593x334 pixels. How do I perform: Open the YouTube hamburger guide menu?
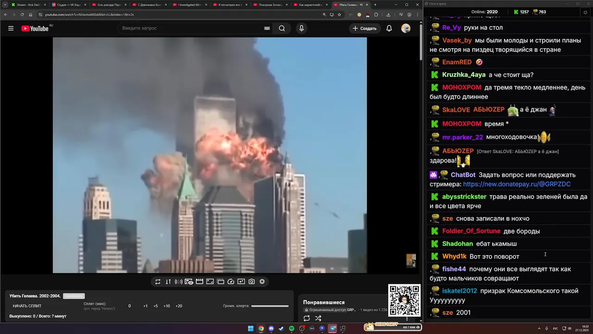11,28
